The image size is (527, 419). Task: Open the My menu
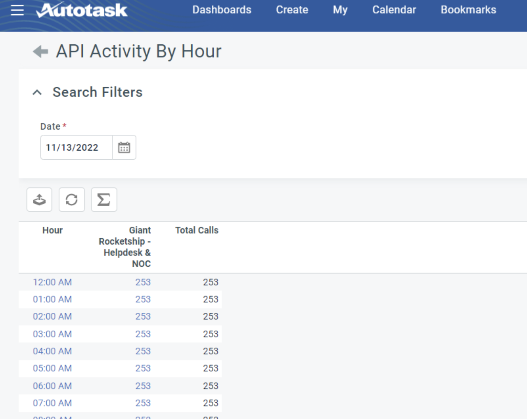(340, 10)
